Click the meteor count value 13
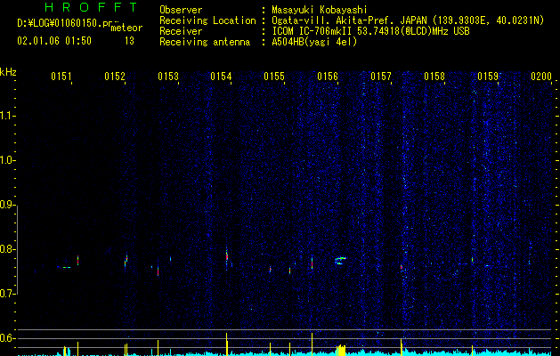Screen dimensions: 560x356 (129, 41)
